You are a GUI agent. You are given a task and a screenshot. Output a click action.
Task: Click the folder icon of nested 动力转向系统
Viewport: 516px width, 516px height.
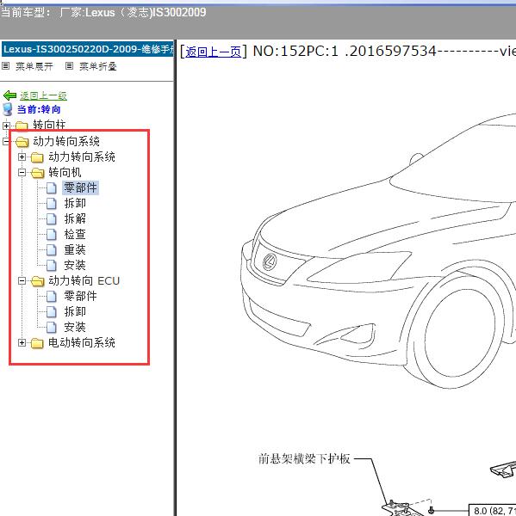point(37,157)
